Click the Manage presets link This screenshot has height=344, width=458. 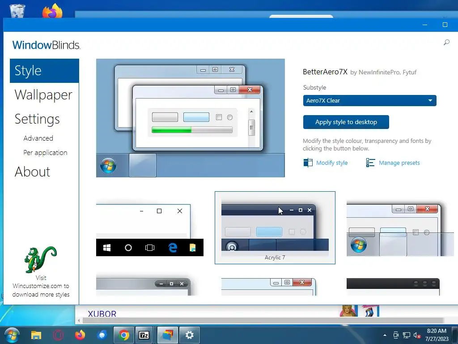[399, 163]
